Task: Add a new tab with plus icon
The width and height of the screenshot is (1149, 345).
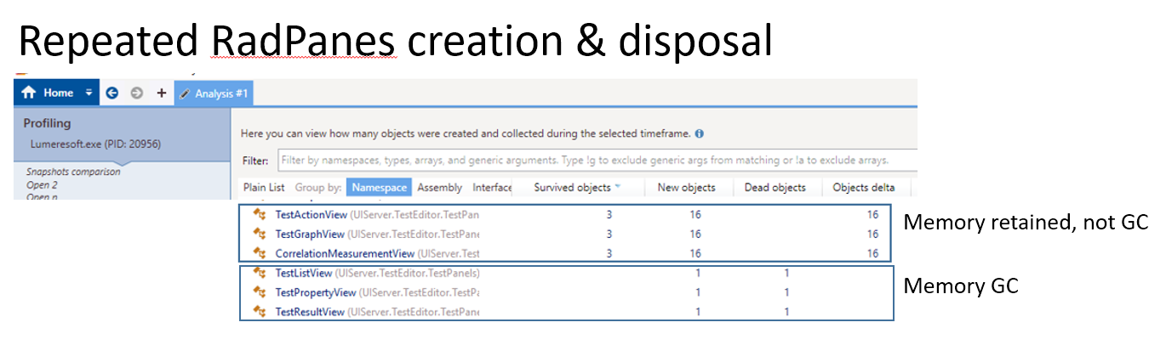Action: pos(161,93)
